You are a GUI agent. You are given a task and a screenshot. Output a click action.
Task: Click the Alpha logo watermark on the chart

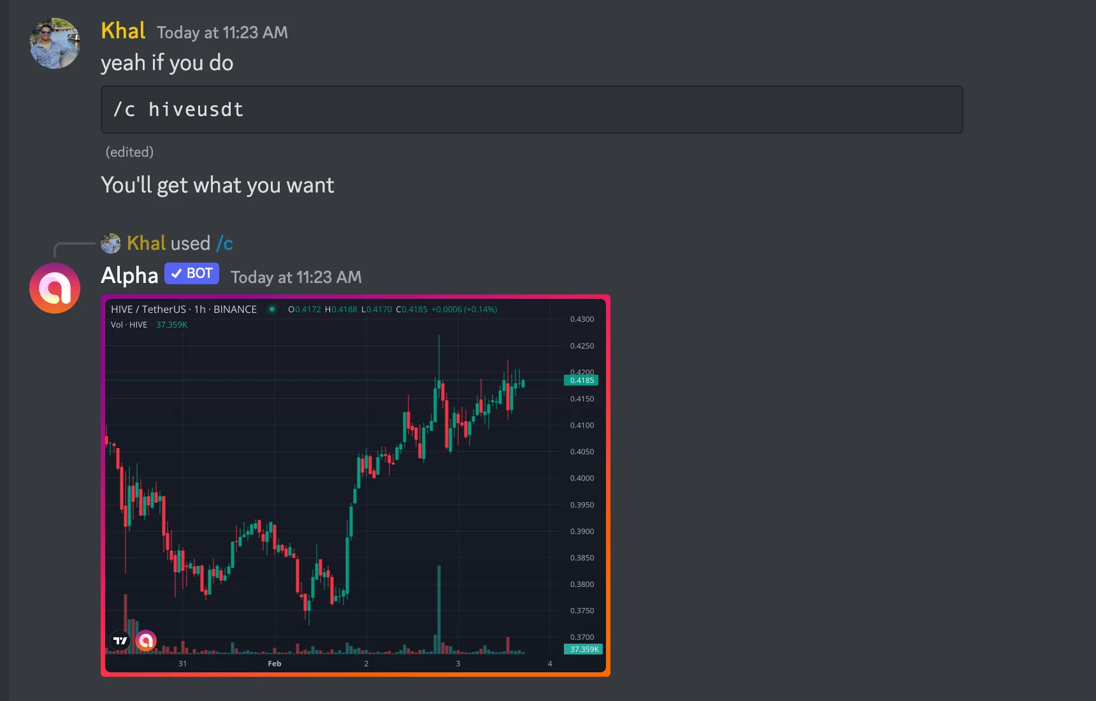pyautogui.click(x=146, y=640)
